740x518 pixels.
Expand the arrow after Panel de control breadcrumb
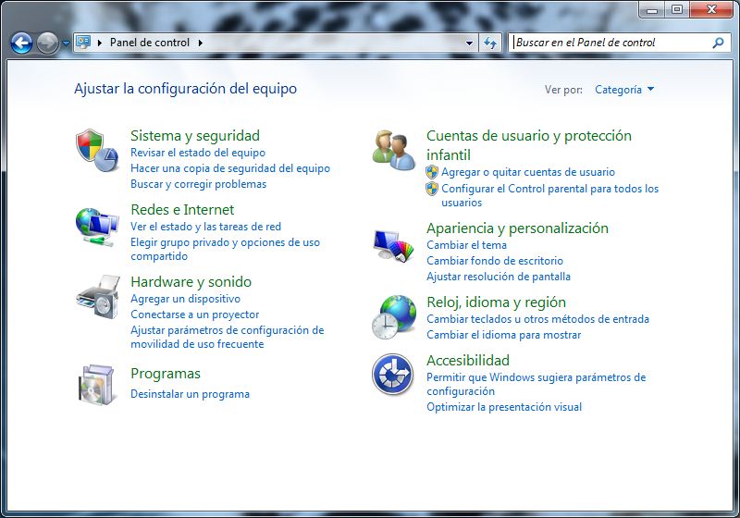pyautogui.click(x=200, y=43)
